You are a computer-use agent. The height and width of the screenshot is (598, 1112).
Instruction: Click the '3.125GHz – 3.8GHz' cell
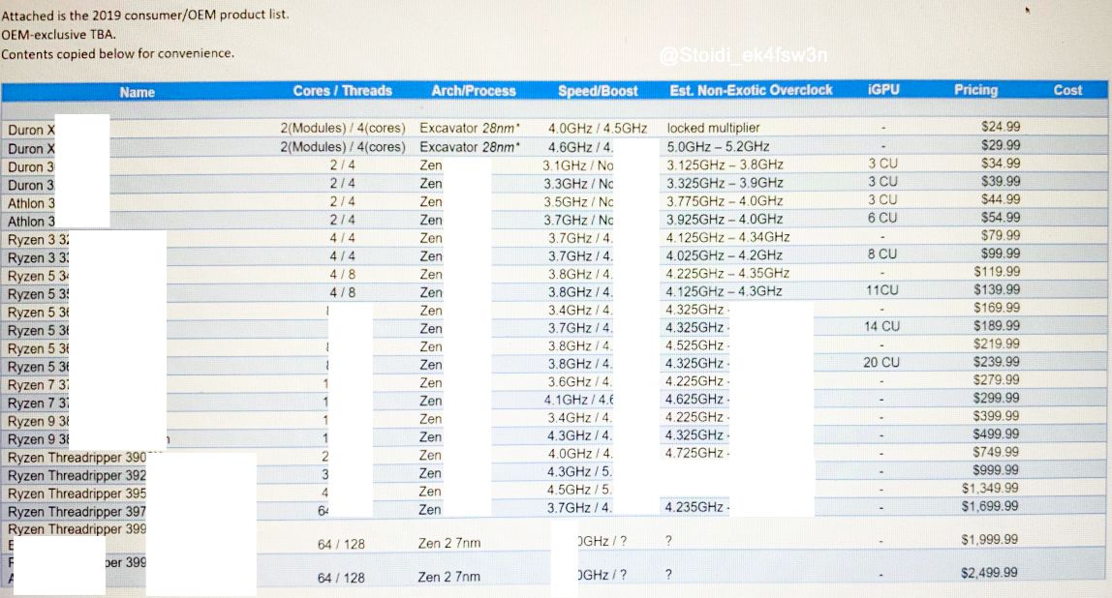(725, 164)
